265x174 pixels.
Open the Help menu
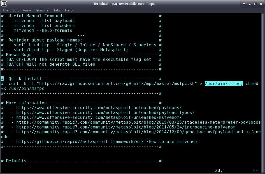[x=69, y=10]
